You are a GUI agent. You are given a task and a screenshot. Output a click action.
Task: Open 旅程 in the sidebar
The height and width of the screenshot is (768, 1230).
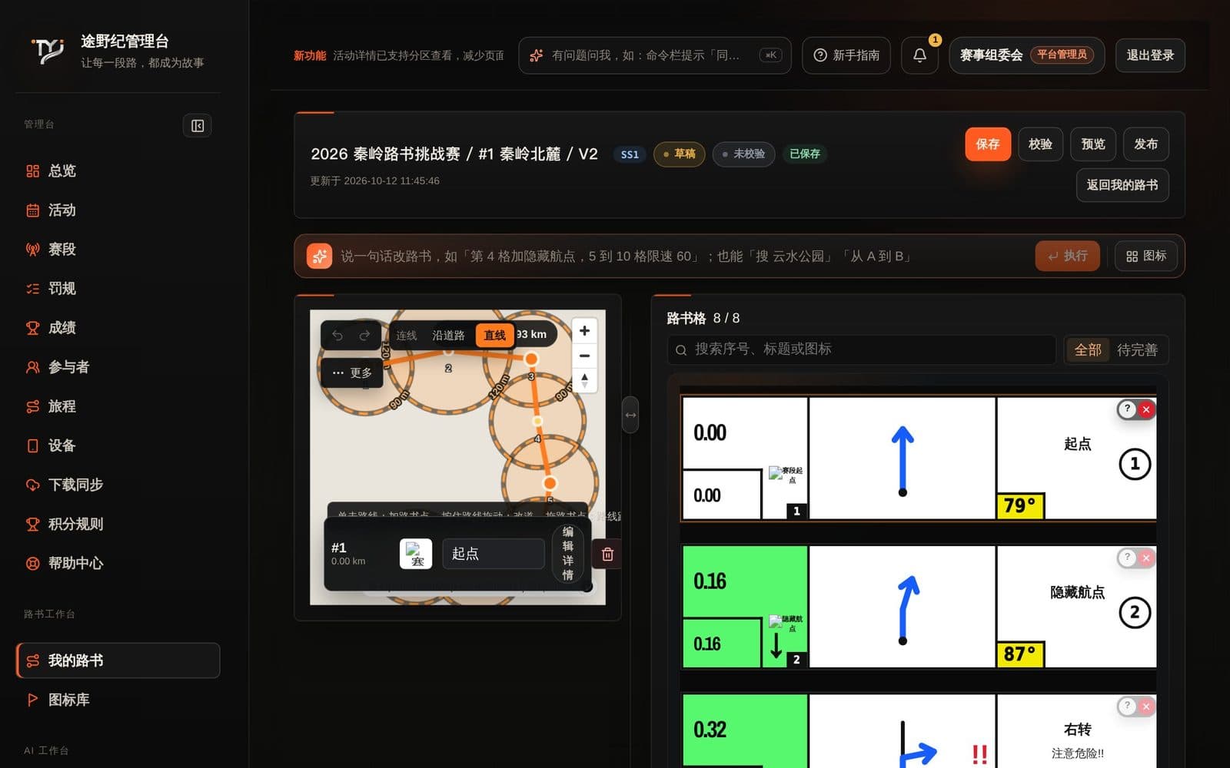(x=118, y=406)
